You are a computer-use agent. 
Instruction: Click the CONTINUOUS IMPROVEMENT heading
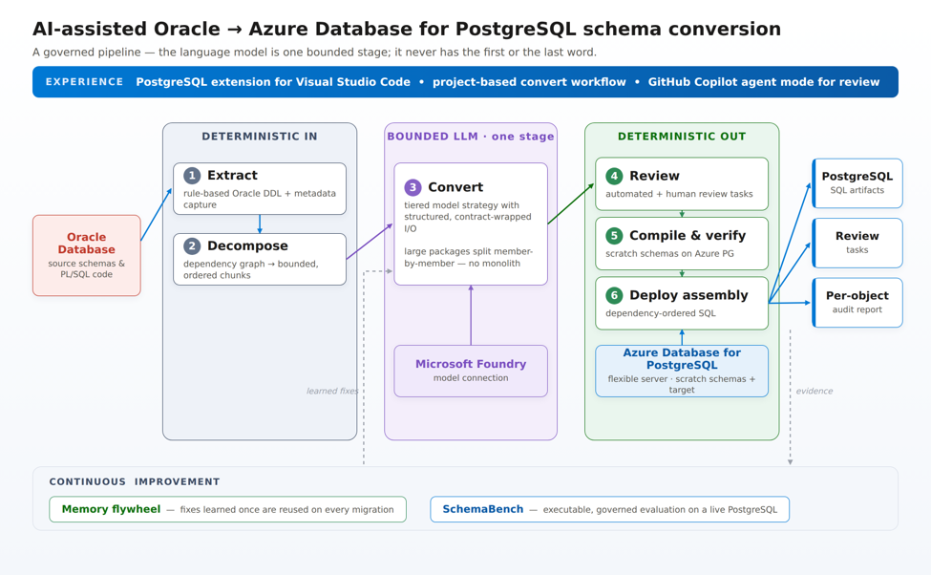pos(135,481)
